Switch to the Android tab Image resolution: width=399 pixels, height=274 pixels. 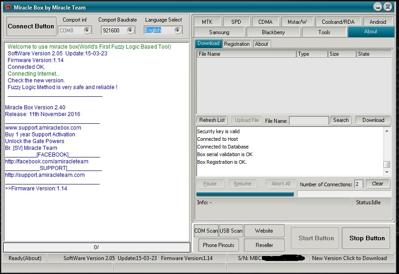click(378, 22)
